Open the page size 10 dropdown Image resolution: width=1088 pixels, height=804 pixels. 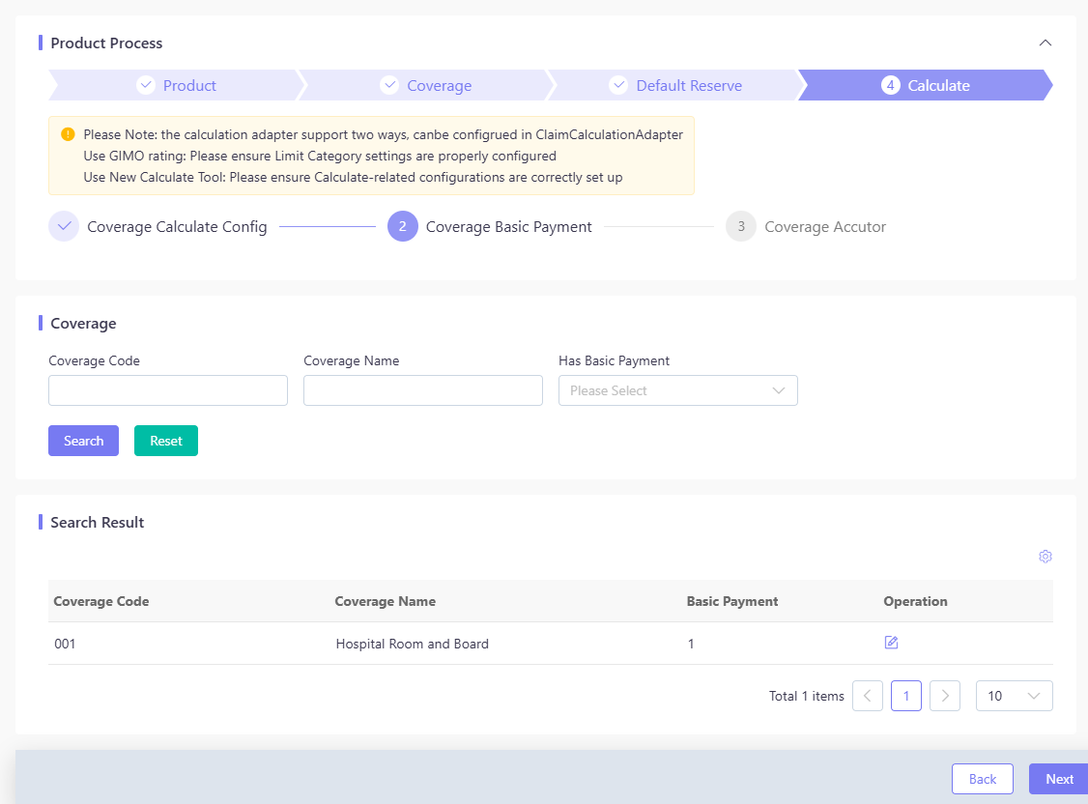(x=1015, y=696)
